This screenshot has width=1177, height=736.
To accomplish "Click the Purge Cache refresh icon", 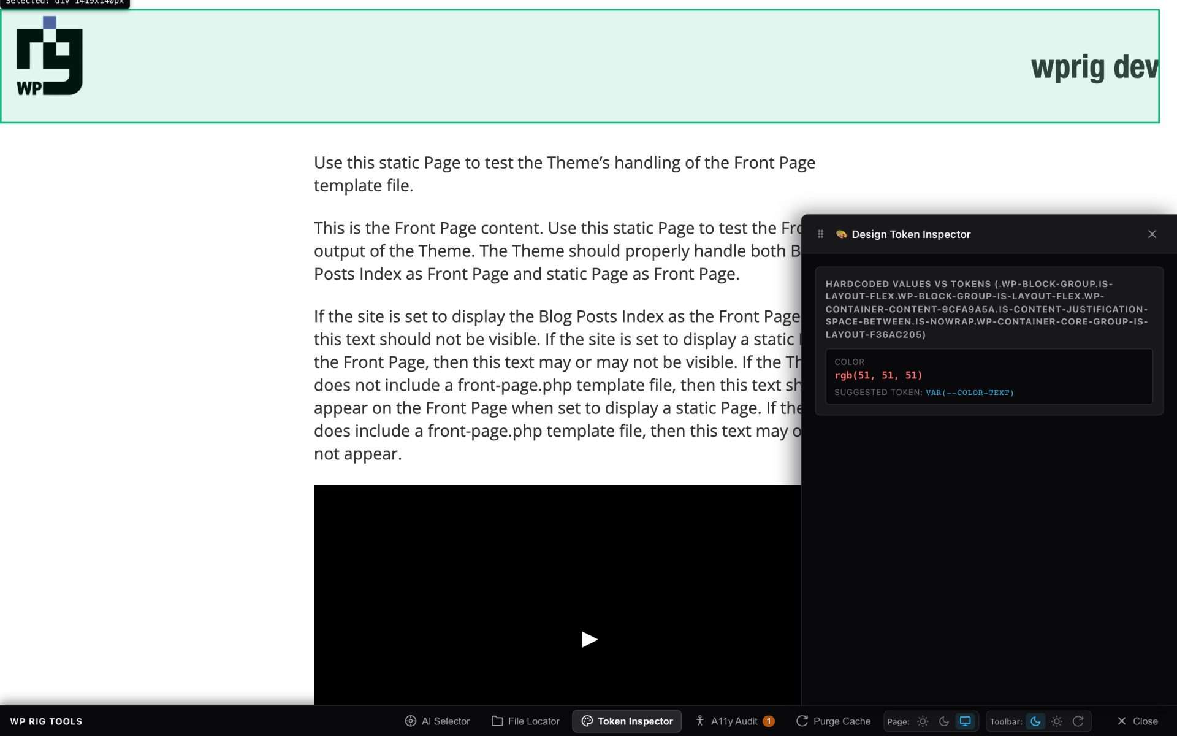I will coord(802,721).
